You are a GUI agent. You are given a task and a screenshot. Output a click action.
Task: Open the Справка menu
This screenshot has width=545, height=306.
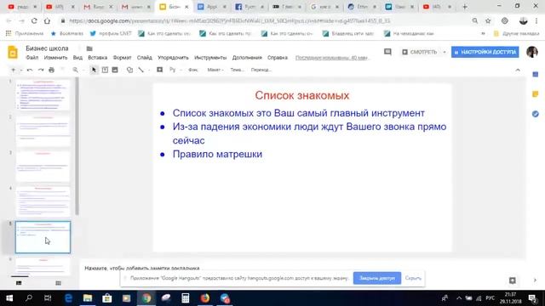(x=278, y=58)
